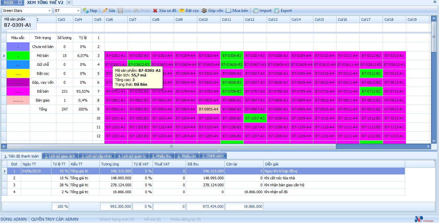Click the Col10 column header

[203, 20]
